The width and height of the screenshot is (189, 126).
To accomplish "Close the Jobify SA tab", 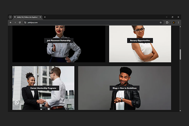I will pyautogui.click(x=40, y=17).
